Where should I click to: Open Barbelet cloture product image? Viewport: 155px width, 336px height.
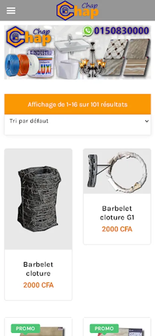click(38, 199)
